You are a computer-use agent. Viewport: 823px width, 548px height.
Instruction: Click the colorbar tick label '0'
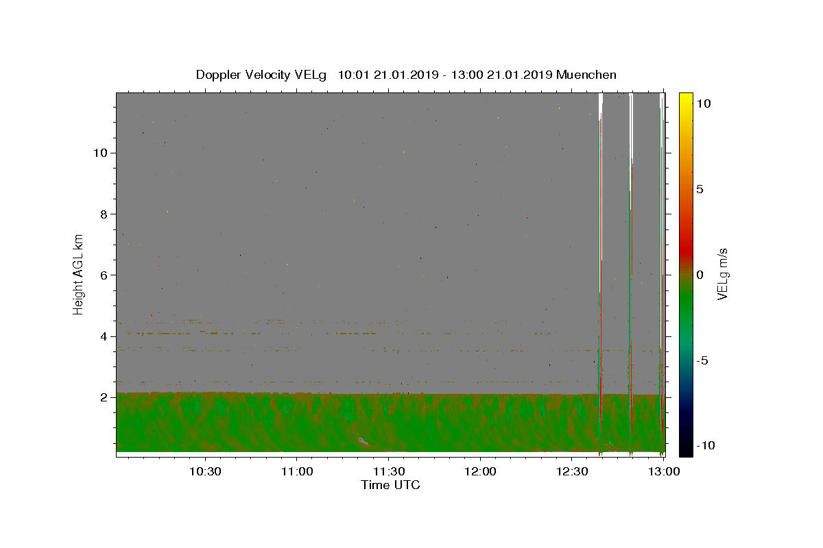click(x=700, y=275)
